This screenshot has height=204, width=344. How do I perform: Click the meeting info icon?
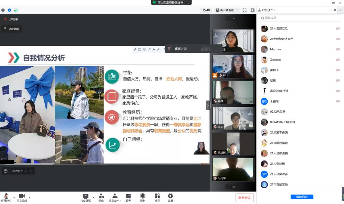tap(3, 10)
